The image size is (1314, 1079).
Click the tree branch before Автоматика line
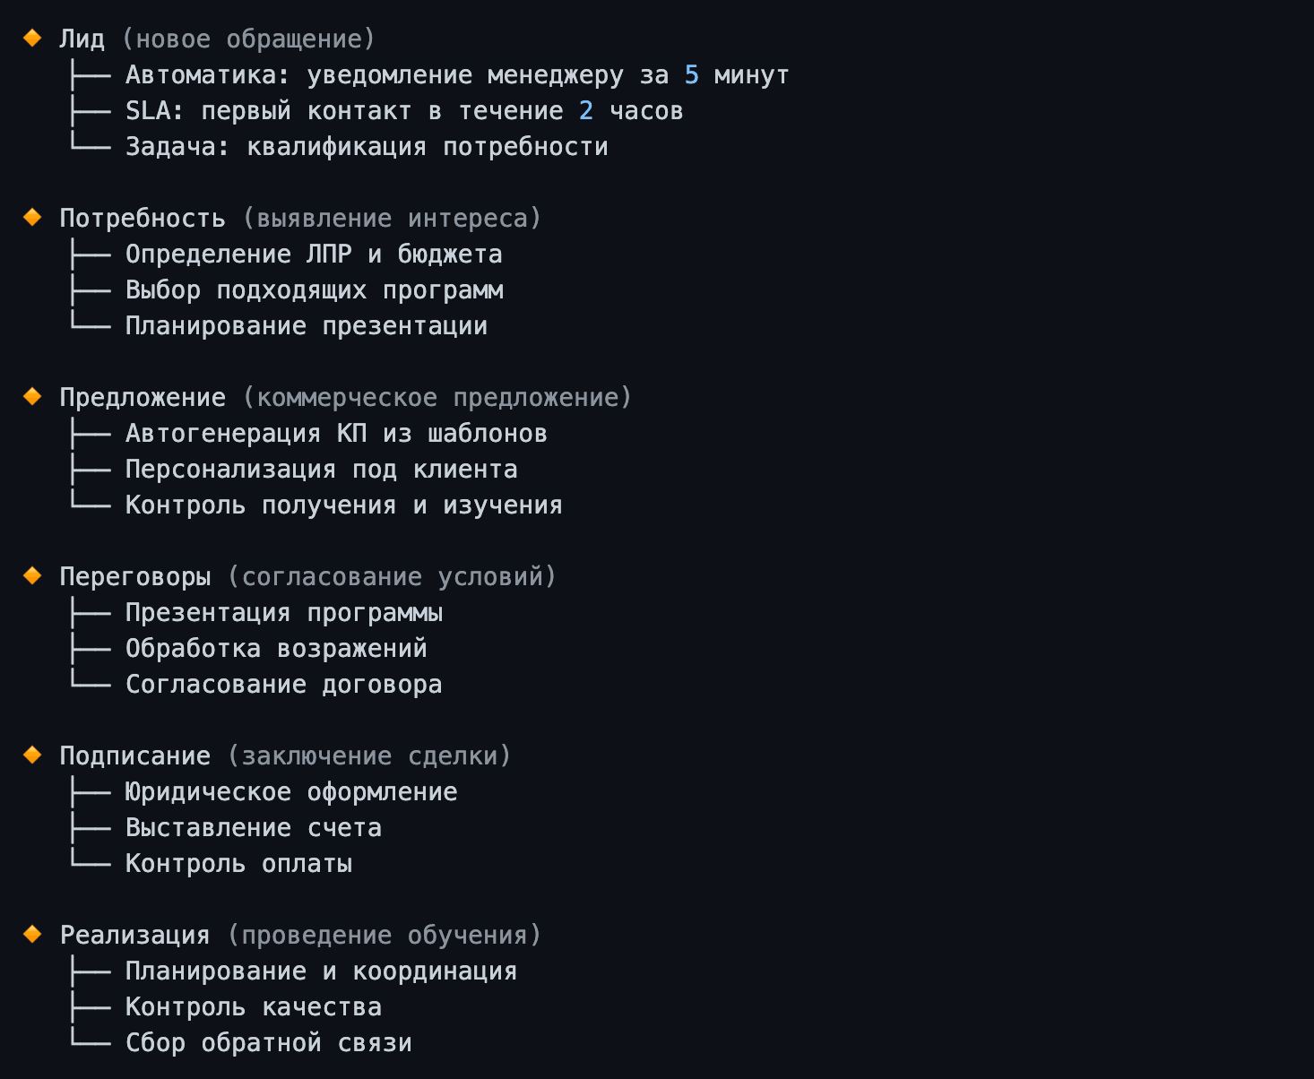[x=91, y=75]
